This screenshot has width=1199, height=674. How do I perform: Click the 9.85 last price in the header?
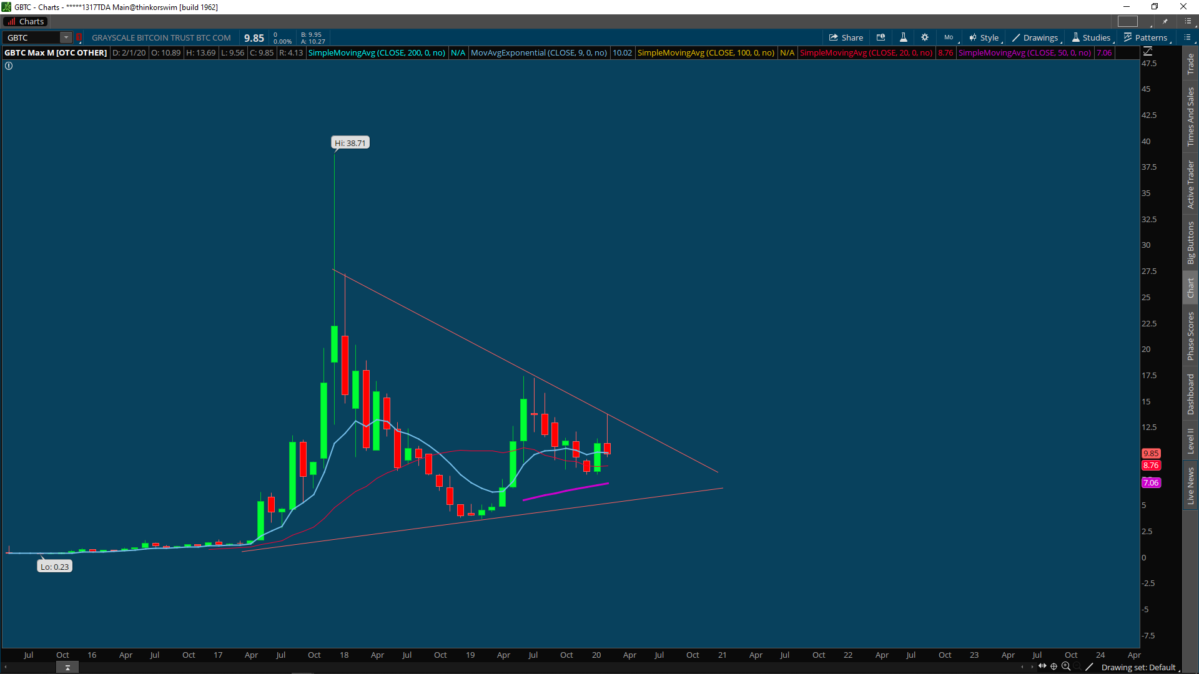tap(254, 38)
